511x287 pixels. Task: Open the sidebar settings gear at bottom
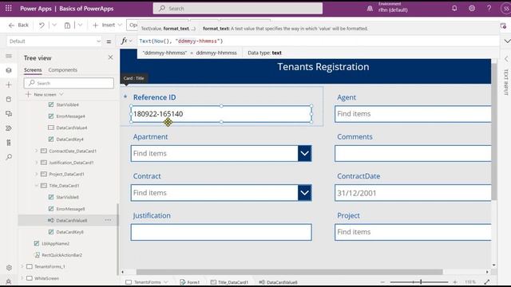(9, 268)
